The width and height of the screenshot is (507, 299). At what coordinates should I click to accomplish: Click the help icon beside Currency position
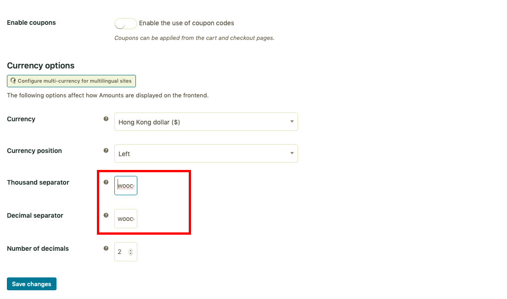[x=106, y=150]
